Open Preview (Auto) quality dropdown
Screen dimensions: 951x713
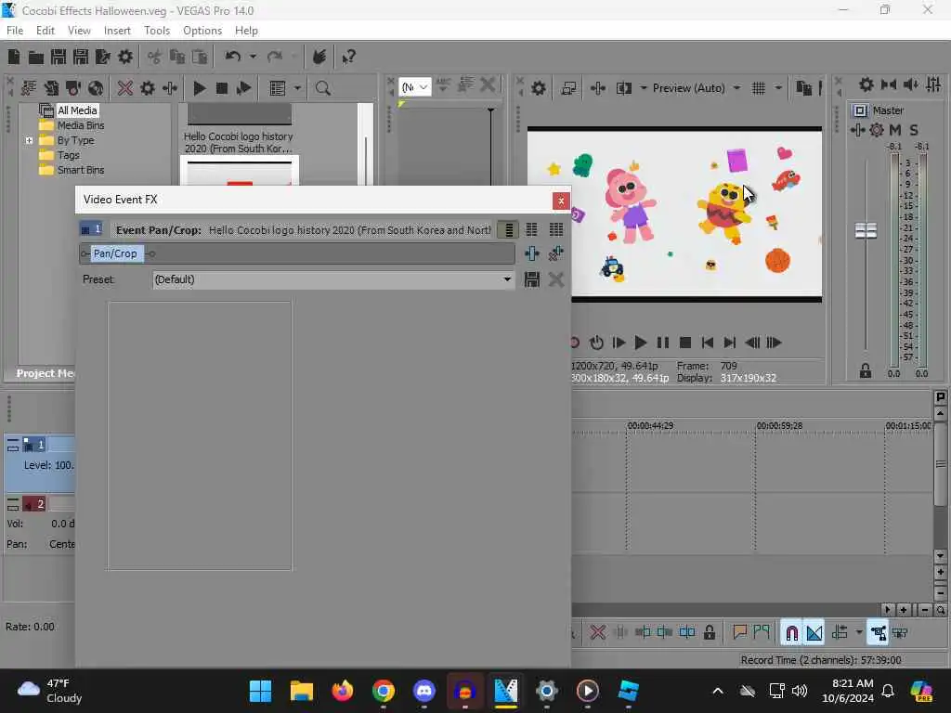(736, 88)
